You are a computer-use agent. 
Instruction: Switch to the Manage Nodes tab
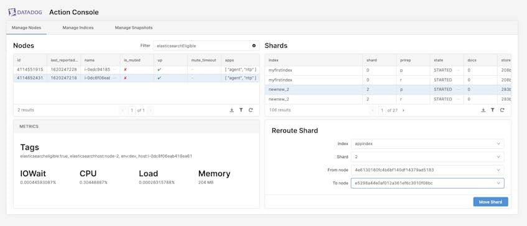click(27, 27)
